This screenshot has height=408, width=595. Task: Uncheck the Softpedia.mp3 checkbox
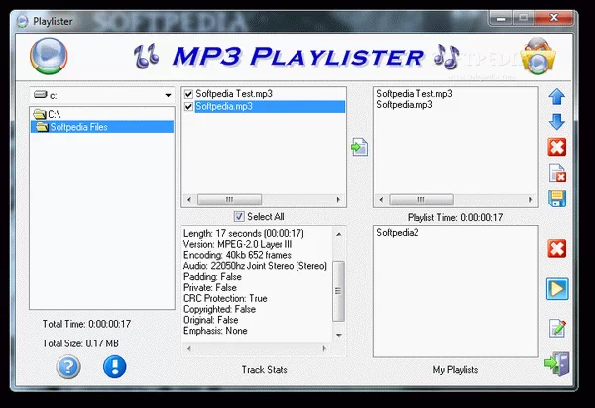tap(188, 107)
